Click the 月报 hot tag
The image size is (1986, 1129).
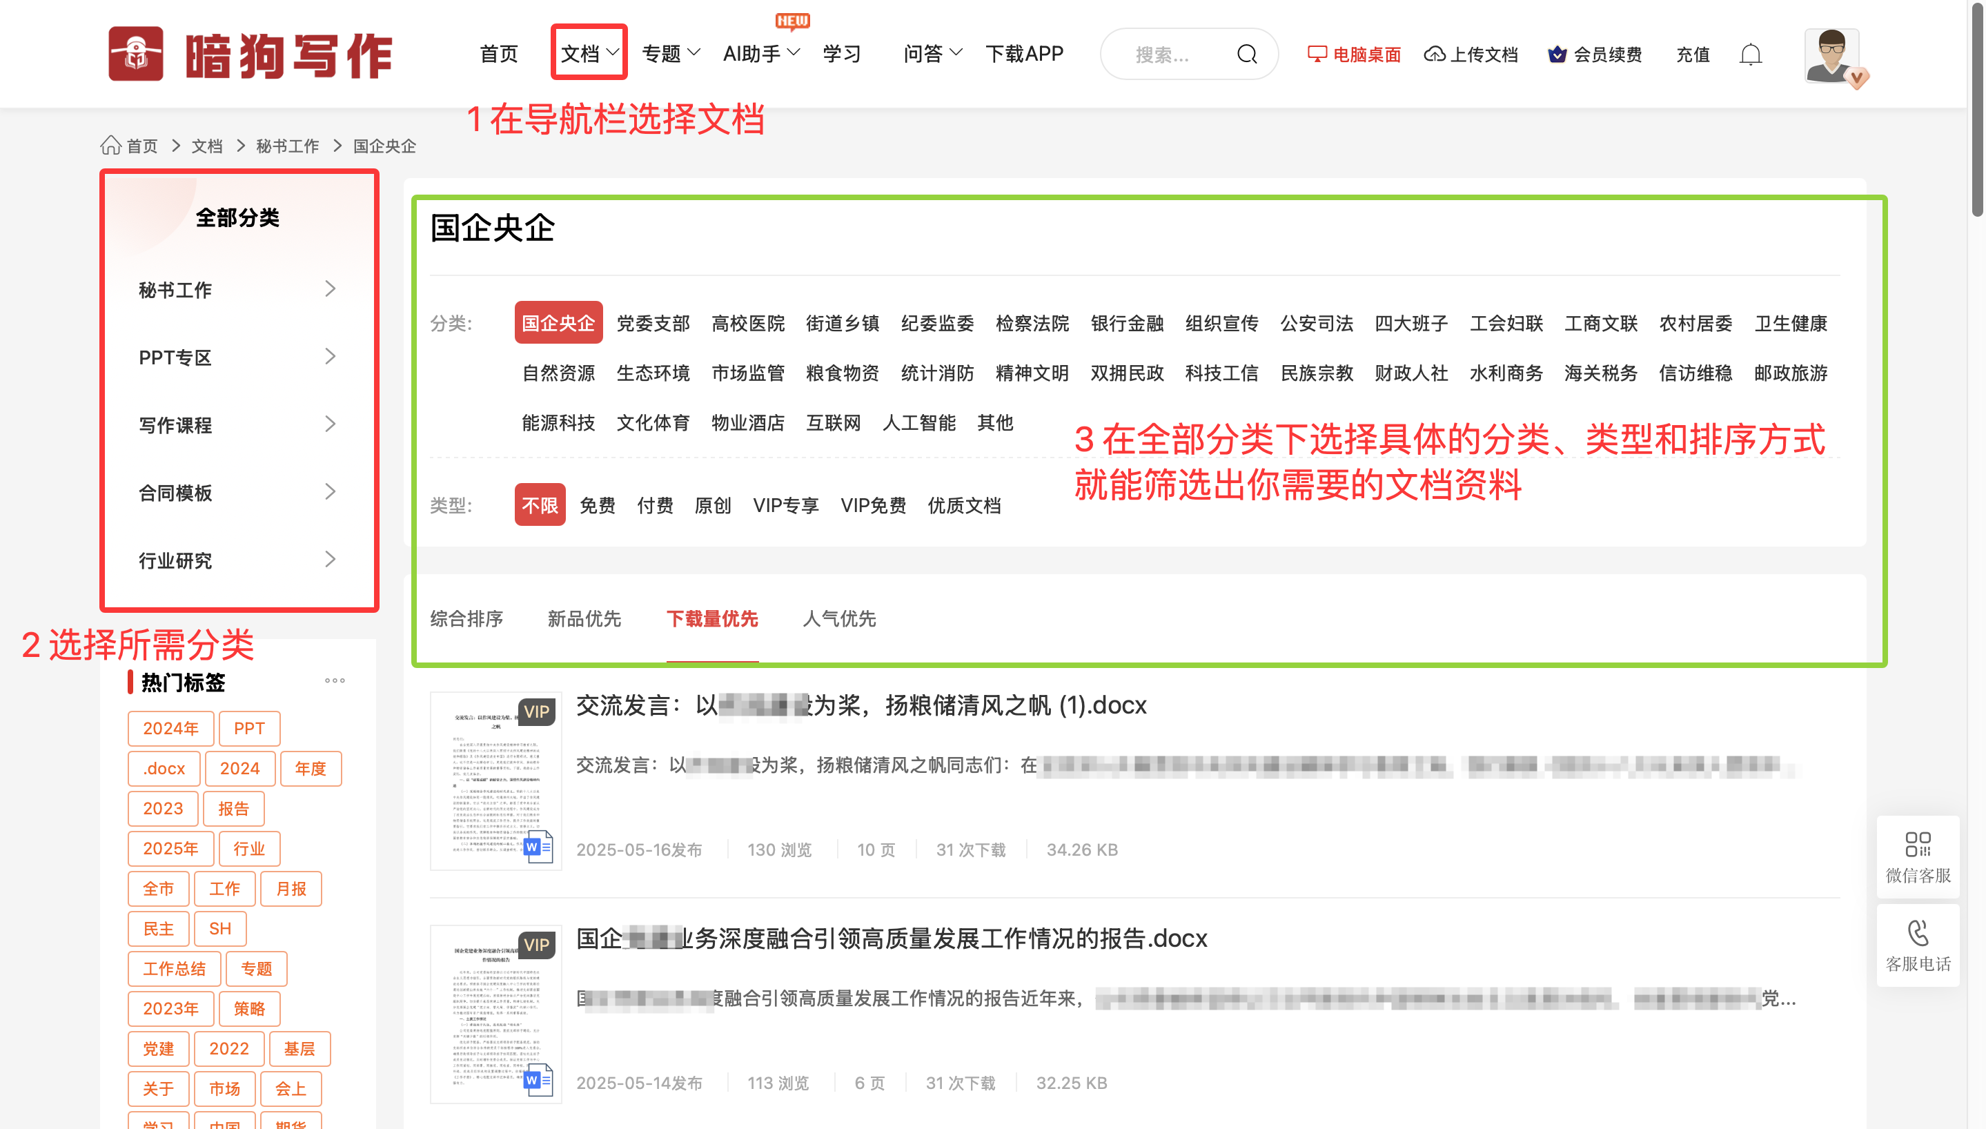(x=291, y=889)
